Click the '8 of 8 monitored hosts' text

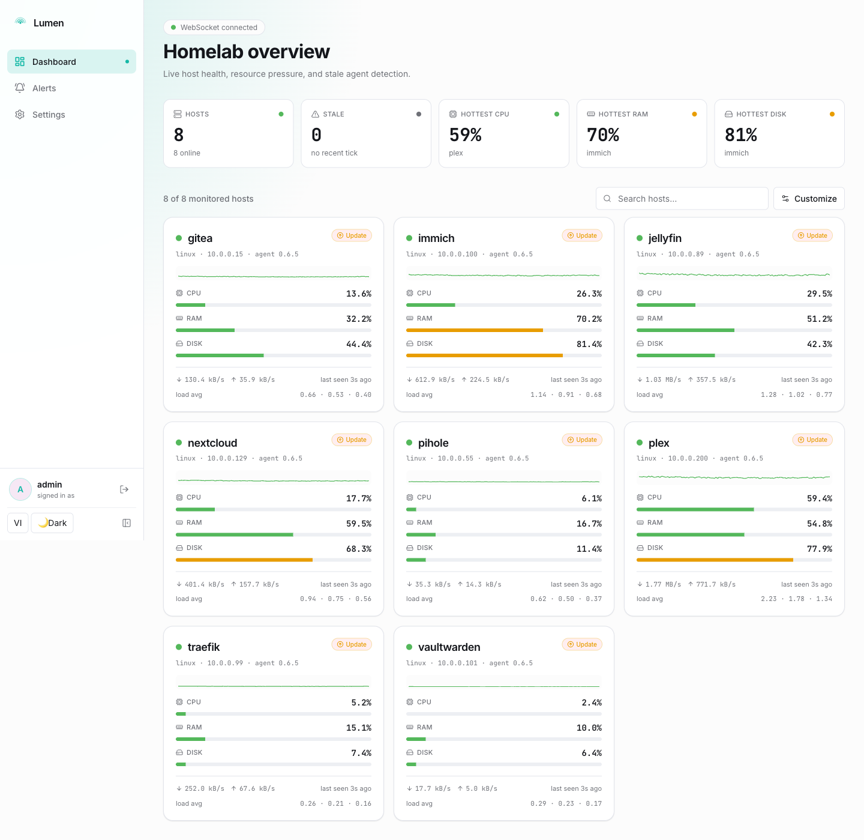pos(208,199)
